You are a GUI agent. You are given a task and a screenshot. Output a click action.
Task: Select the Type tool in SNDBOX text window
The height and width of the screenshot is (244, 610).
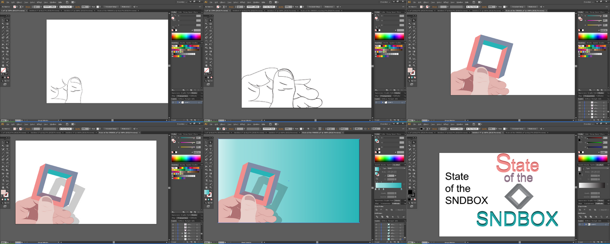(414, 149)
